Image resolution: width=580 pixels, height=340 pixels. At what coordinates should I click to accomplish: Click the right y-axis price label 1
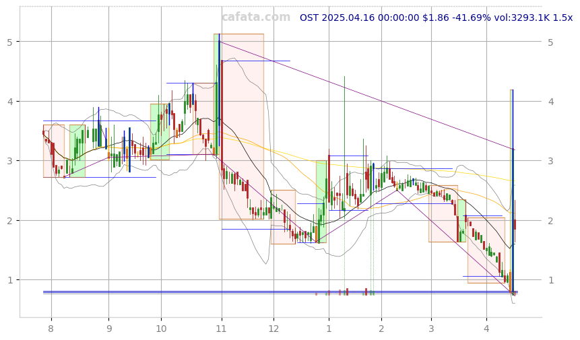[551, 280]
